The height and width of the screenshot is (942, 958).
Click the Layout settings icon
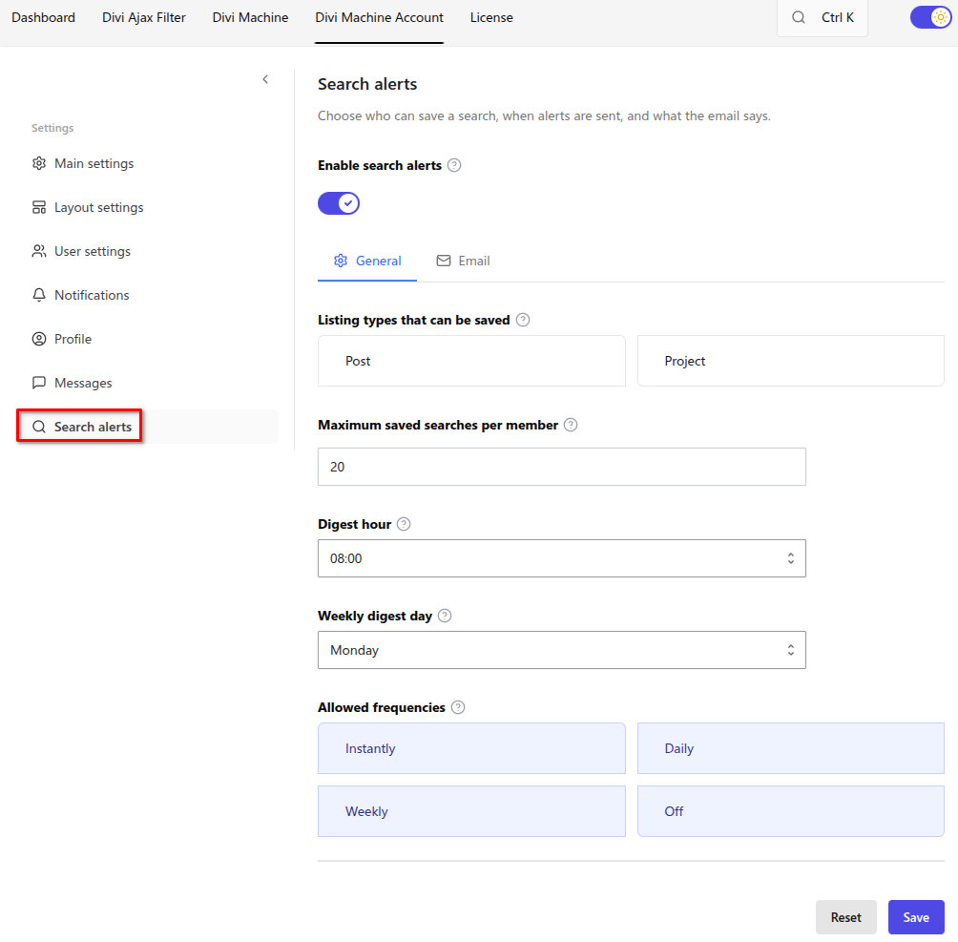tap(39, 207)
